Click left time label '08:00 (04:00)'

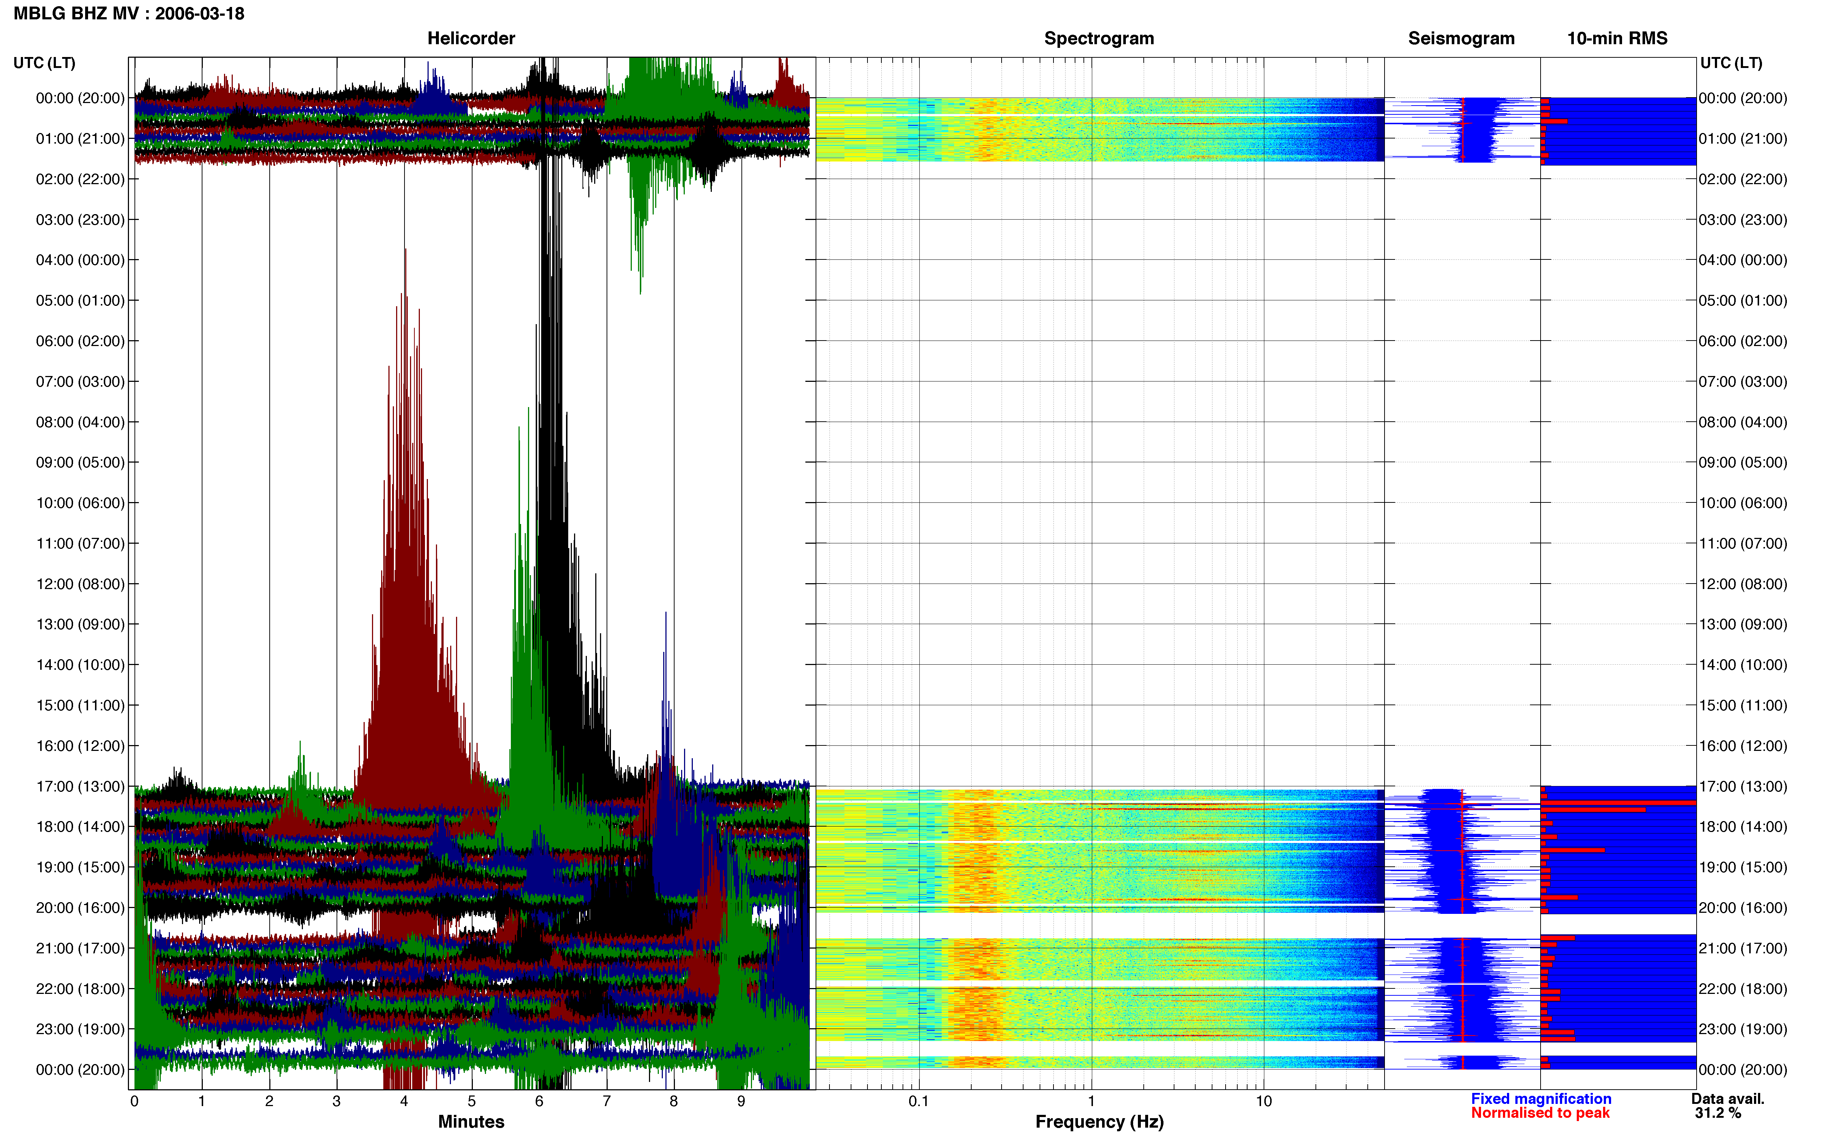point(80,422)
